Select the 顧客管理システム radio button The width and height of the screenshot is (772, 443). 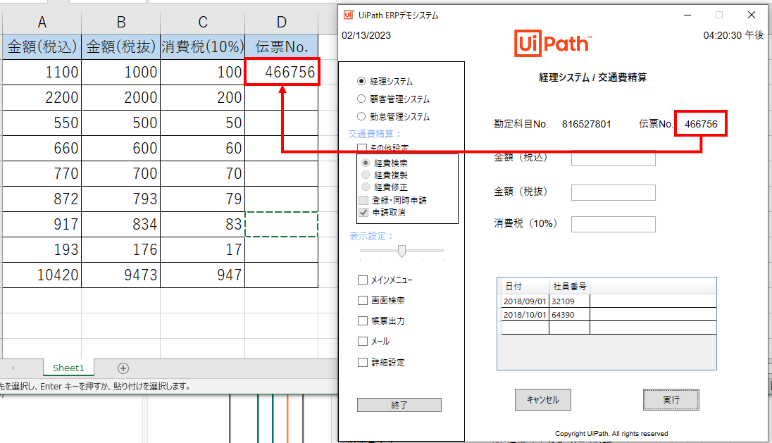[361, 99]
